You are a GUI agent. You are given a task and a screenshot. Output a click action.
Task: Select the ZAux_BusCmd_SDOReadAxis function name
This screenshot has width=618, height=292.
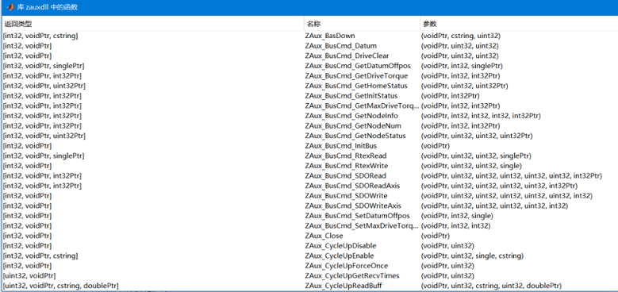(352, 186)
